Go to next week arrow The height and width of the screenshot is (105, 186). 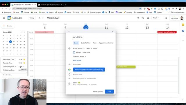43,18
